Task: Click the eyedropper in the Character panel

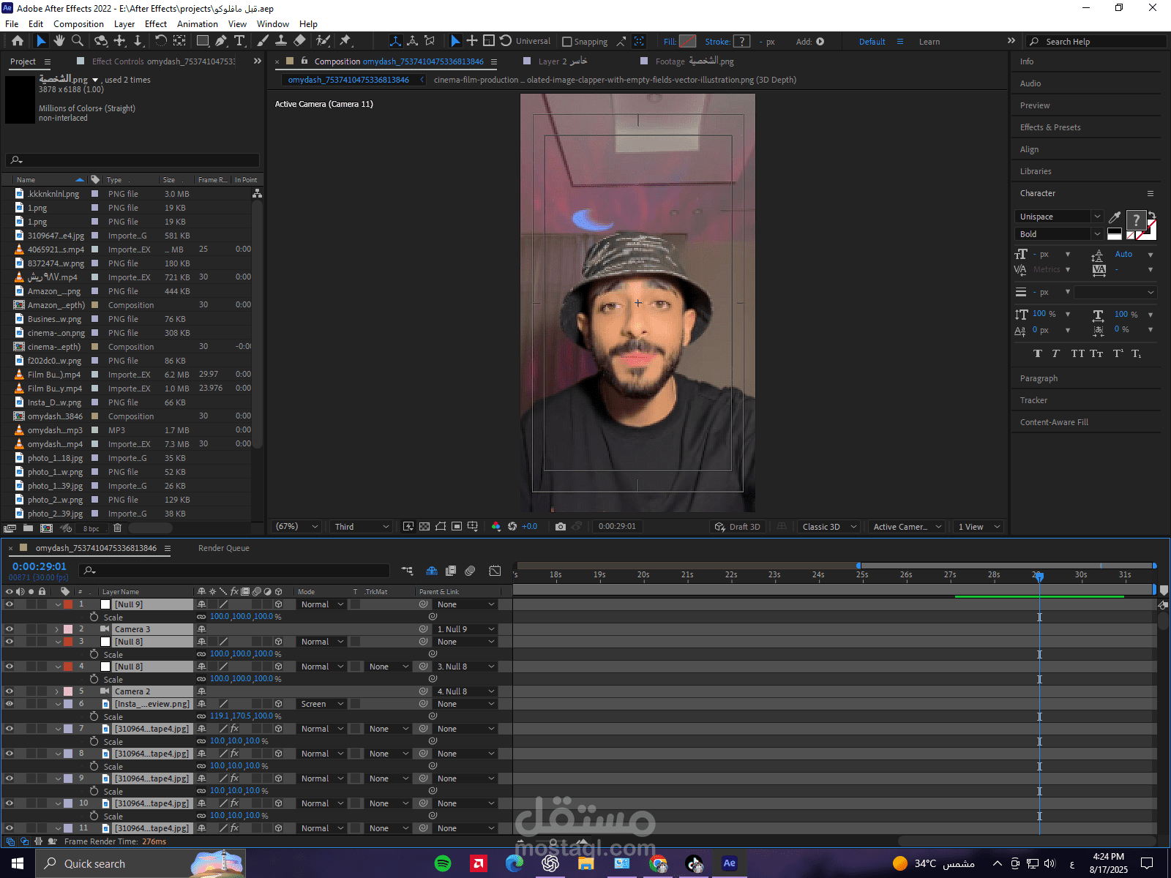Action: point(1115,217)
